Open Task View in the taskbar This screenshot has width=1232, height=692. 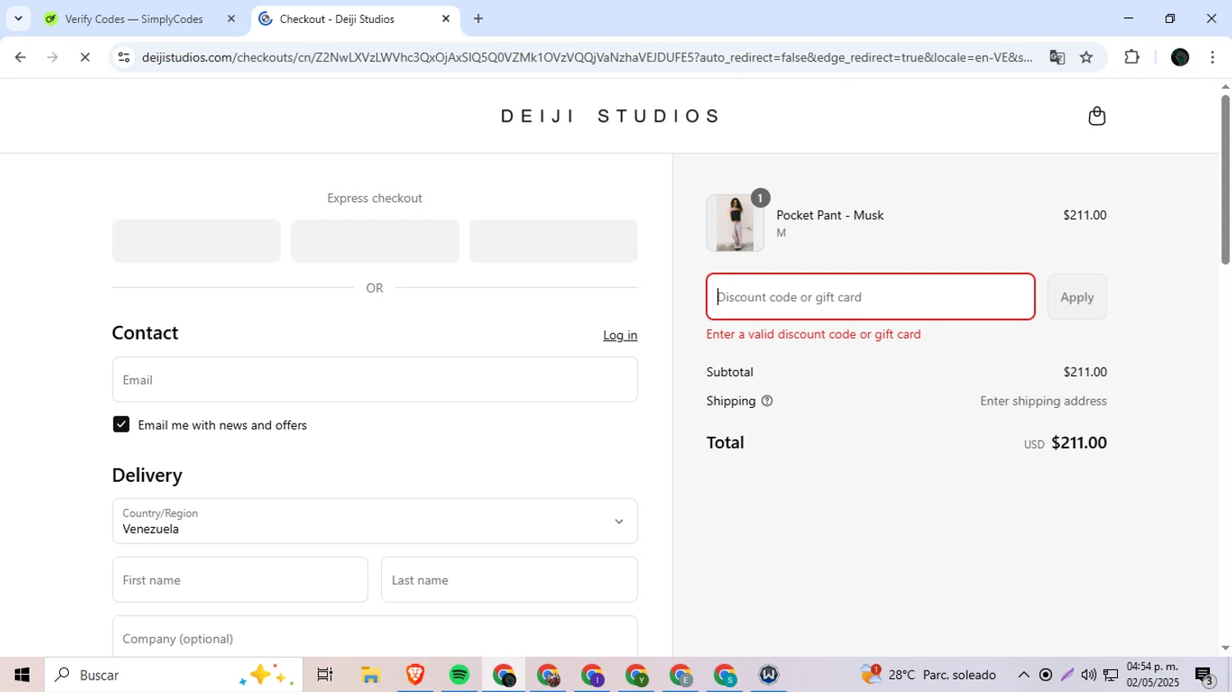325,675
